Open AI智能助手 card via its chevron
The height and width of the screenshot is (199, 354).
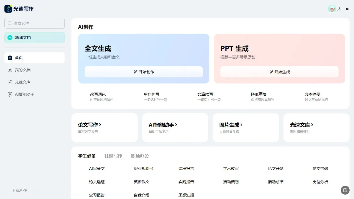coord(176,125)
